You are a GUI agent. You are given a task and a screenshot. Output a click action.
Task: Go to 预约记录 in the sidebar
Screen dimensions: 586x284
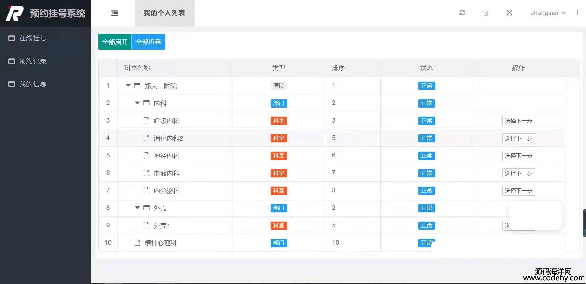pos(32,61)
